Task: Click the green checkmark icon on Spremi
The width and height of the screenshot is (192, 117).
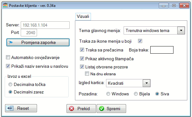Action: pyautogui.click(x=102, y=109)
